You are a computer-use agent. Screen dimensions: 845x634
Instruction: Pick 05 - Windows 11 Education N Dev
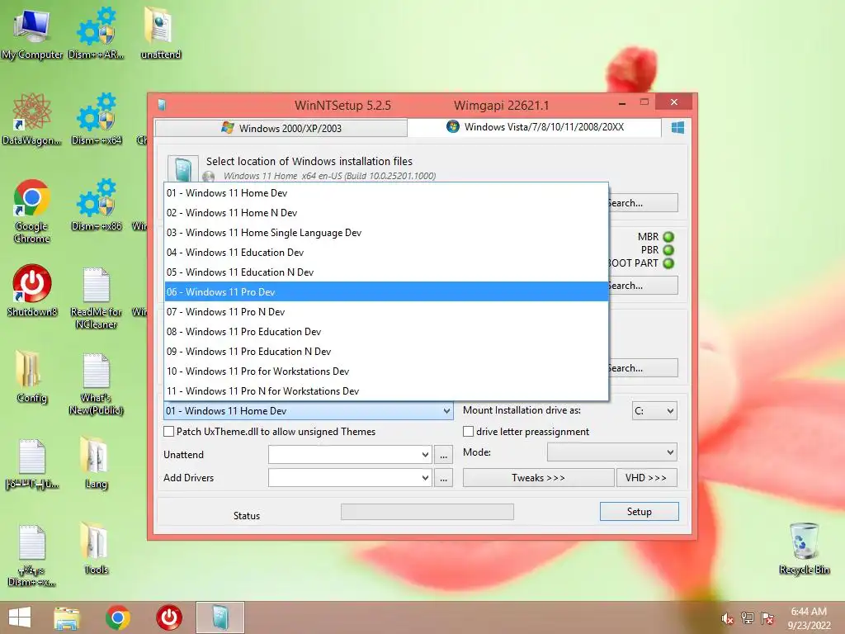pos(386,272)
